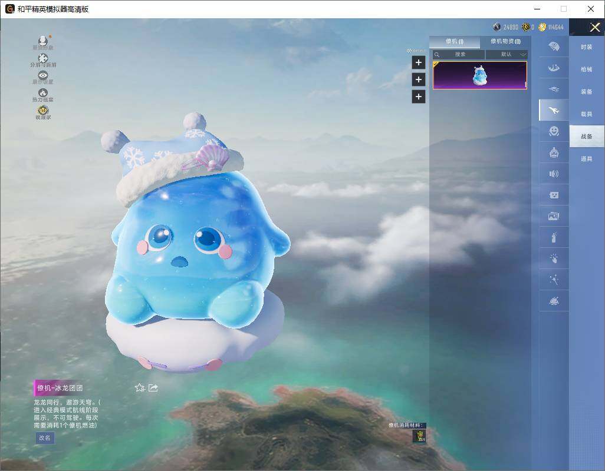Viewport: 605px width, 471px height.
Task: Select the airplane skin category icon
Action: point(554,111)
